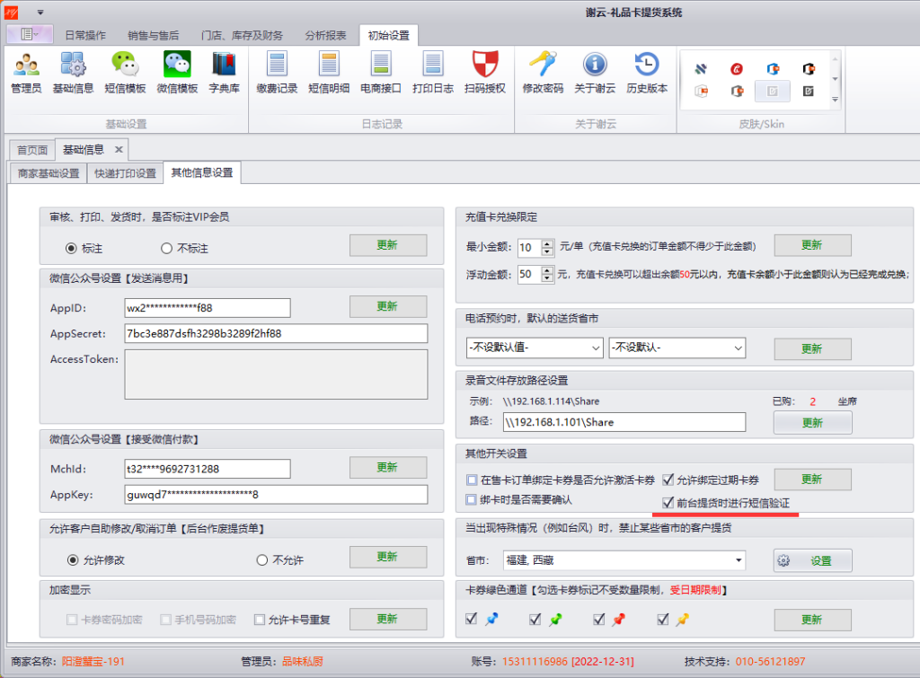The height and width of the screenshot is (678, 920).
Task: Open 历史版本 version history icon
Action: pyautogui.click(x=647, y=73)
